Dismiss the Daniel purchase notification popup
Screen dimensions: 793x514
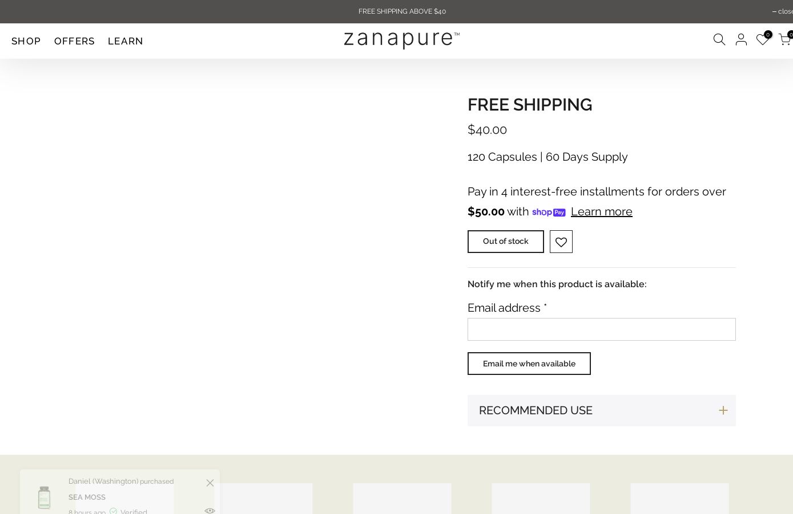210,483
